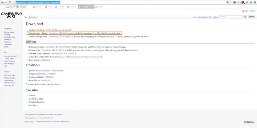
Task: Click the extension icon with the red badge
Action: pyautogui.click(x=243, y=3)
